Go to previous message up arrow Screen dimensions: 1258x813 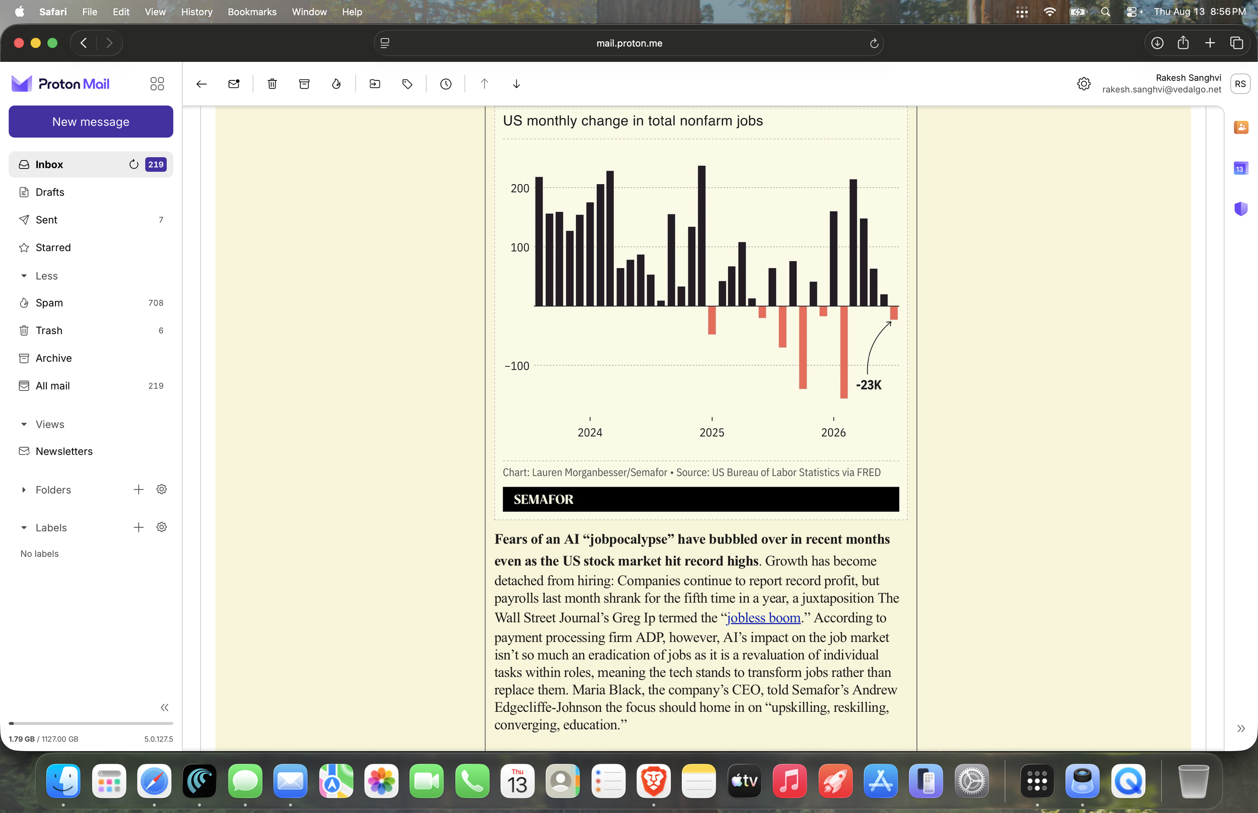(484, 84)
